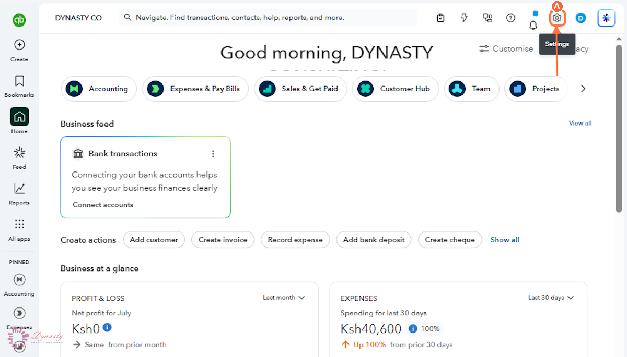Click the Ksh0 net profit value
627x357 pixels.
[86, 328]
